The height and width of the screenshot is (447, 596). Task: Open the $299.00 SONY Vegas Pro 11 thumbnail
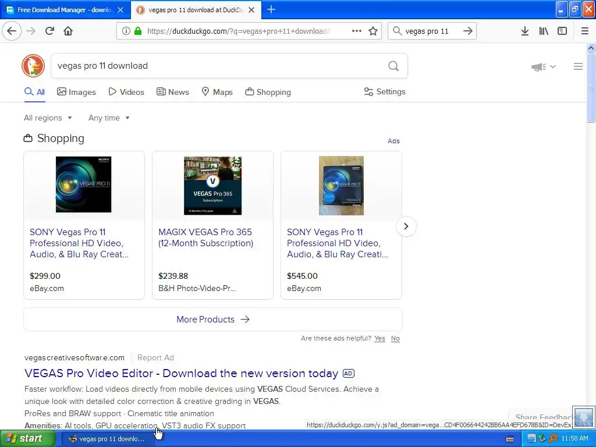point(84,185)
